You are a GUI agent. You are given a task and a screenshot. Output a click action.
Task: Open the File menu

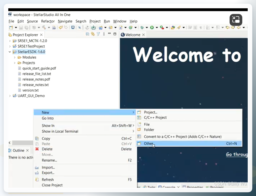click(11, 21)
